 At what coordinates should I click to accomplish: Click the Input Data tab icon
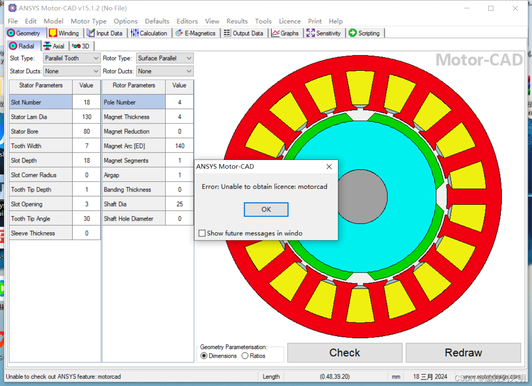pos(91,33)
